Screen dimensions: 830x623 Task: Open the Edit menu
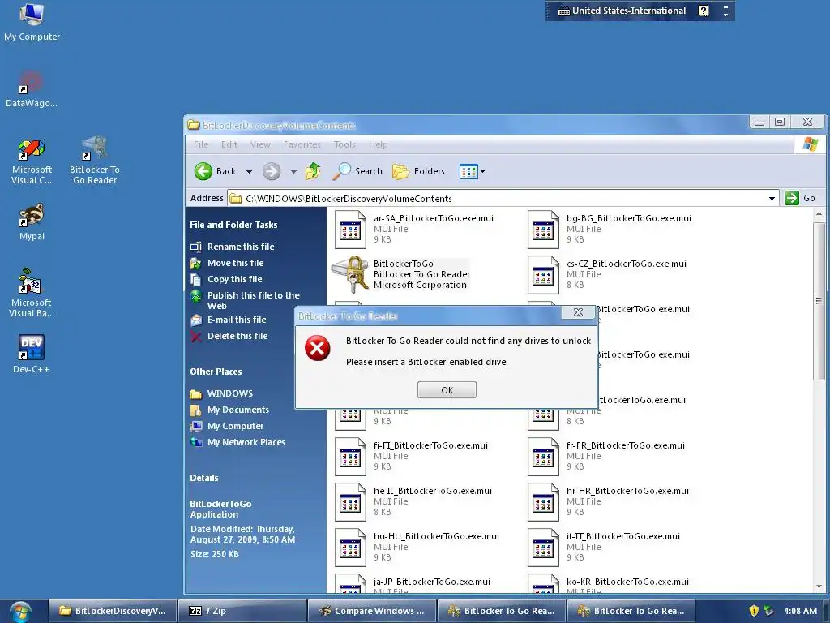click(x=229, y=144)
